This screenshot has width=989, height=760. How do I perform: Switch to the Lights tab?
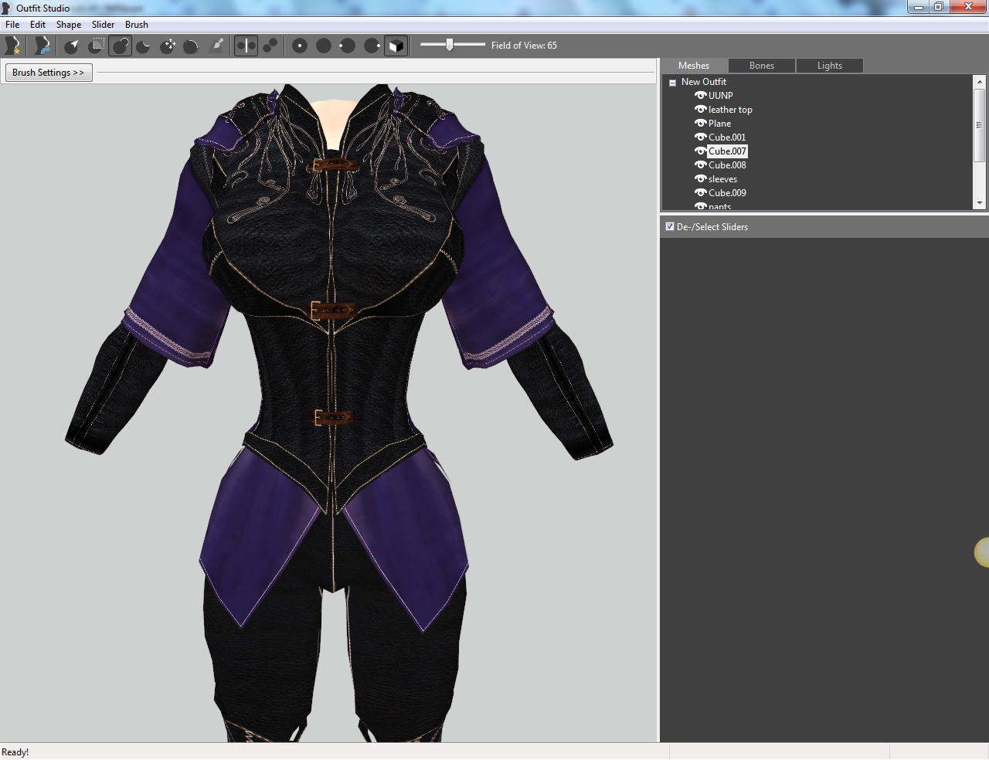[x=830, y=66]
